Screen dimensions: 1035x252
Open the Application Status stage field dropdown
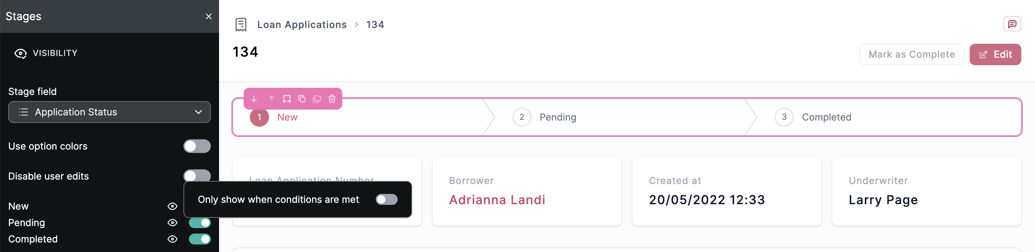pyautogui.click(x=109, y=112)
